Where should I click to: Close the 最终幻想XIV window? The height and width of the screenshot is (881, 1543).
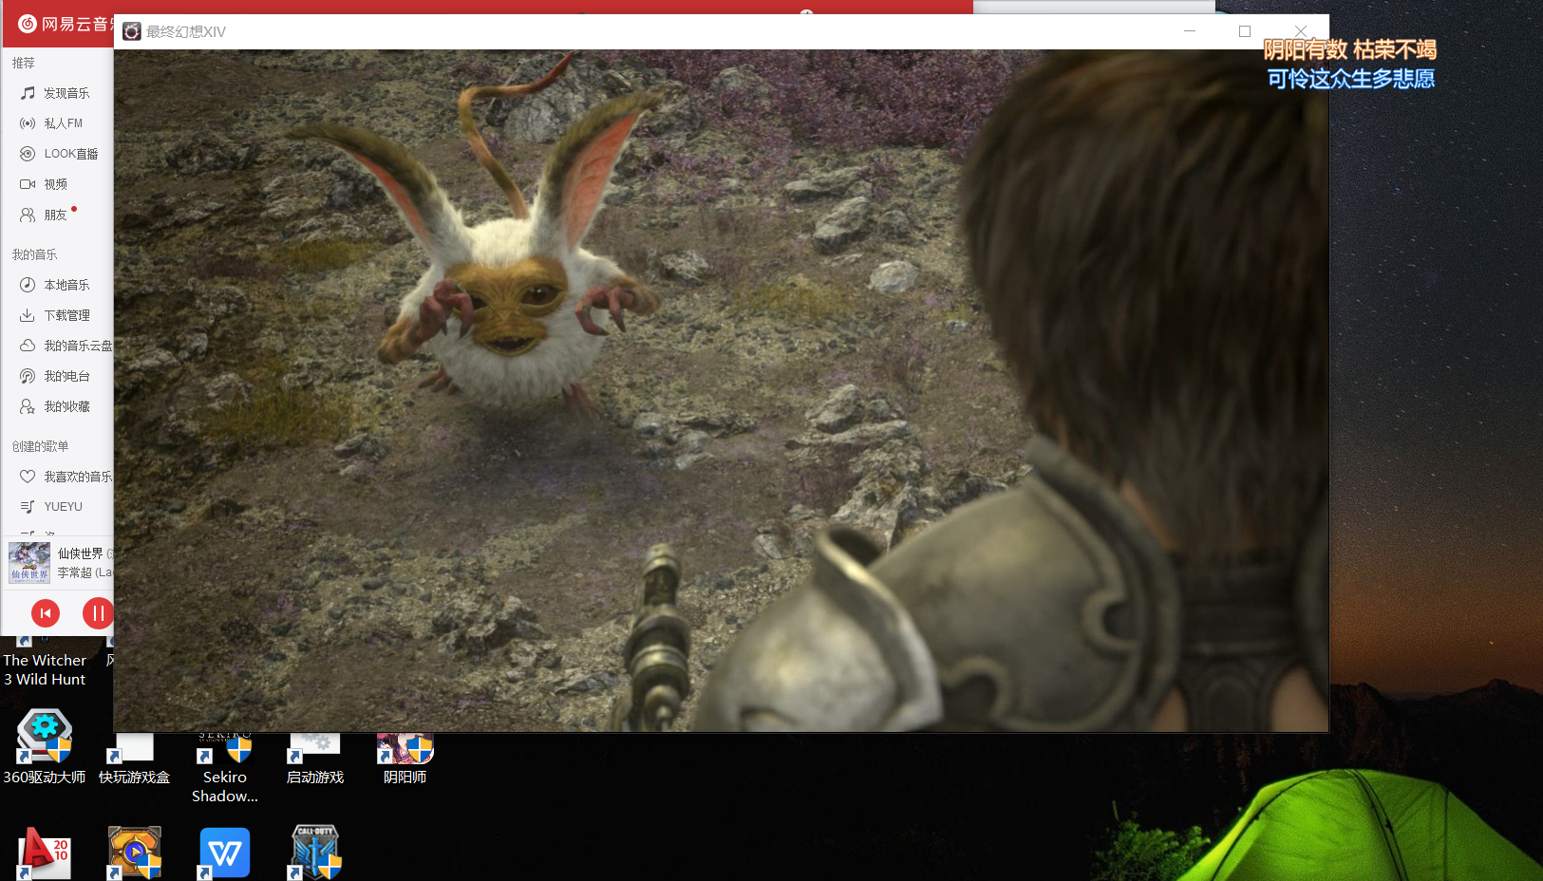tap(1301, 31)
